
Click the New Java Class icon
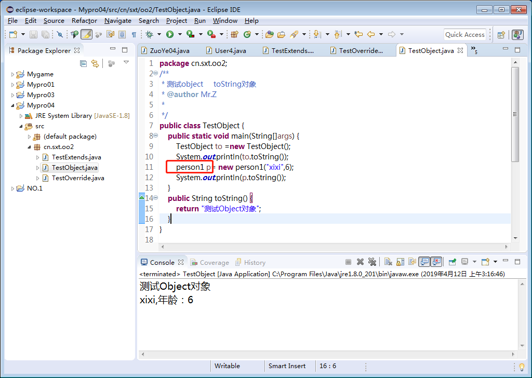(247, 34)
